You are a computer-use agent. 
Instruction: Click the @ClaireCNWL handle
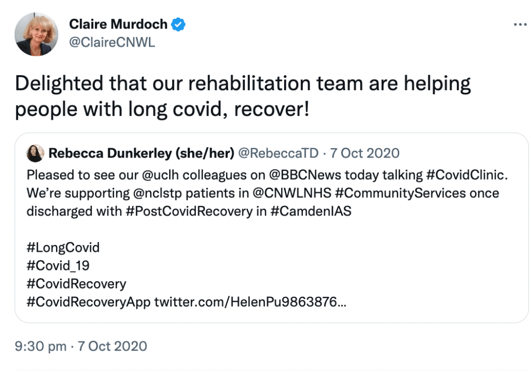click(x=112, y=43)
